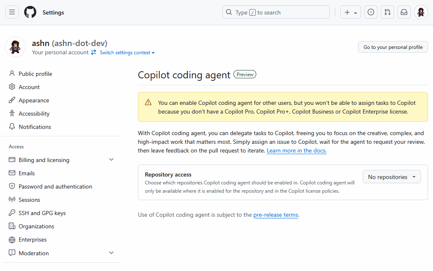Screen dimensions: 433x271
Task: Click the GitHub logo icon
Action: pos(30,12)
